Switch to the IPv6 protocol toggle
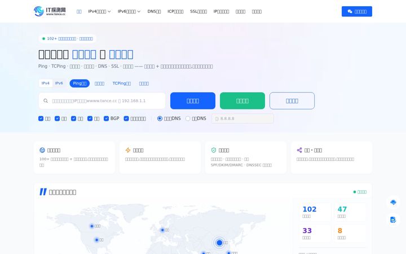 (59, 83)
